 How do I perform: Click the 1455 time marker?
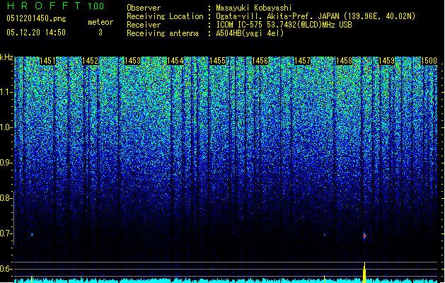[x=217, y=61]
